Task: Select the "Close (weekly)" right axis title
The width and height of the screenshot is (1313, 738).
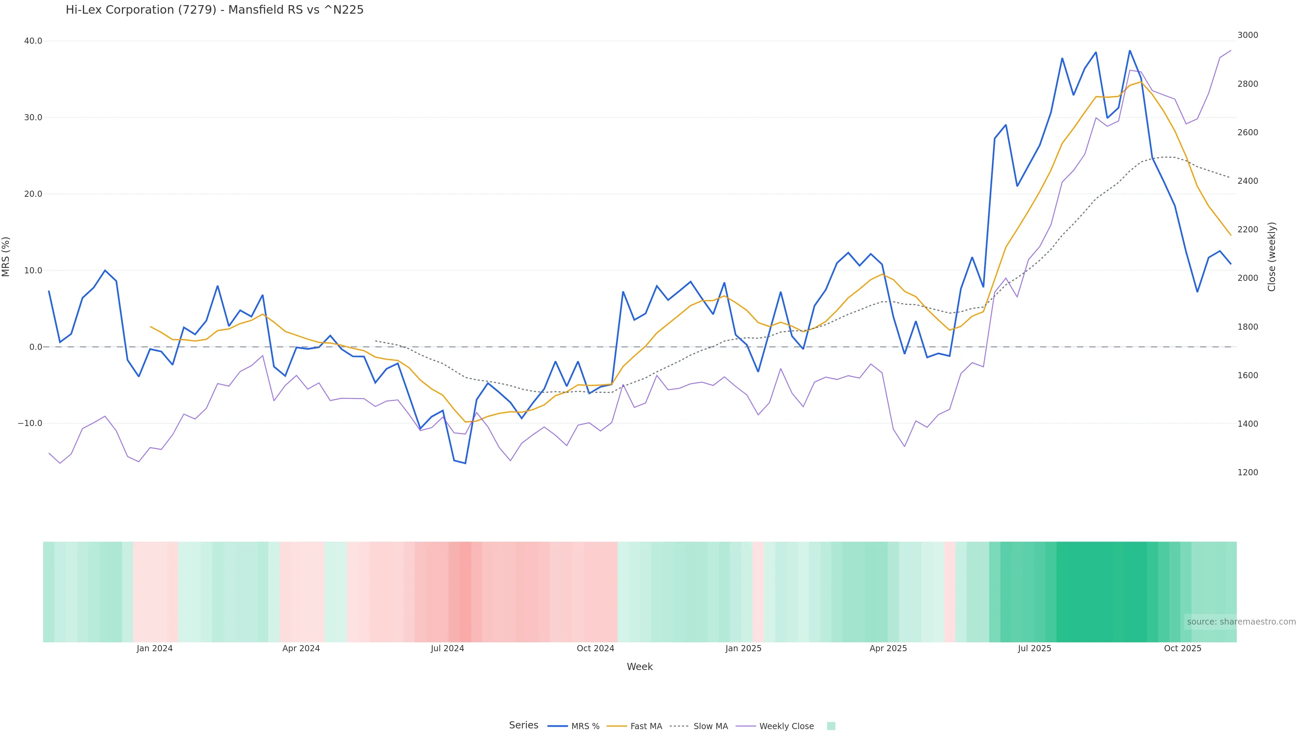Action: click(x=1272, y=257)
